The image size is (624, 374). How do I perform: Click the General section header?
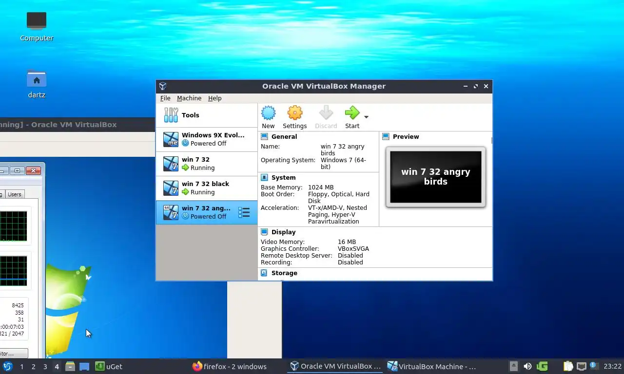pos(284,137)
